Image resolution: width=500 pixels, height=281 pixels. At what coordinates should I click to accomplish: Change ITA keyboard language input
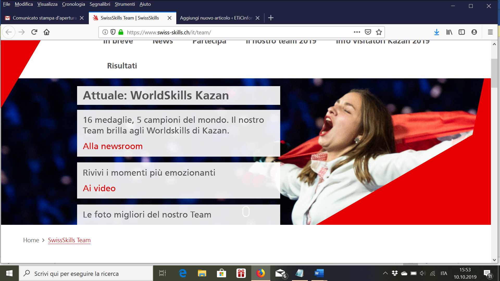(444, 273)
